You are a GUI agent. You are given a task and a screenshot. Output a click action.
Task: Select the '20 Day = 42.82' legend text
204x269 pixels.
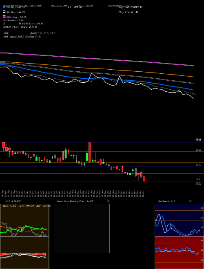click(16, 7)
